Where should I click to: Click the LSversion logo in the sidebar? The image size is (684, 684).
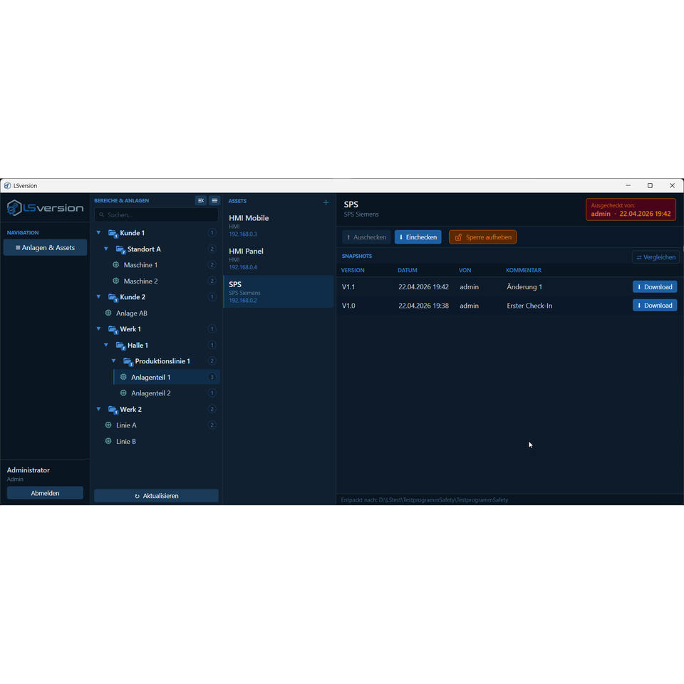coord(45,207)
